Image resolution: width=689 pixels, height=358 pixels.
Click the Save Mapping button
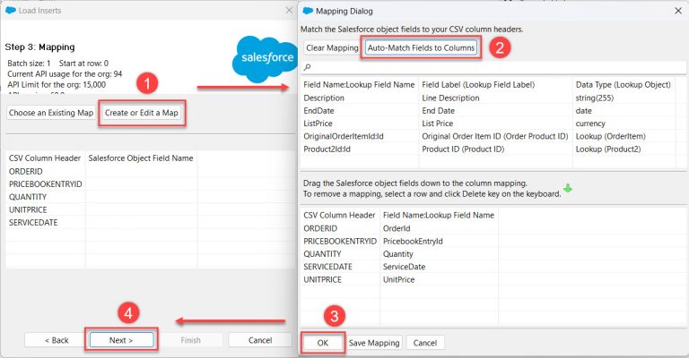(374, 343)
